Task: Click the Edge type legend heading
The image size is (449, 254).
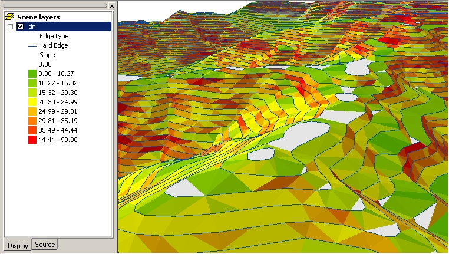Action: click(54, 36)
